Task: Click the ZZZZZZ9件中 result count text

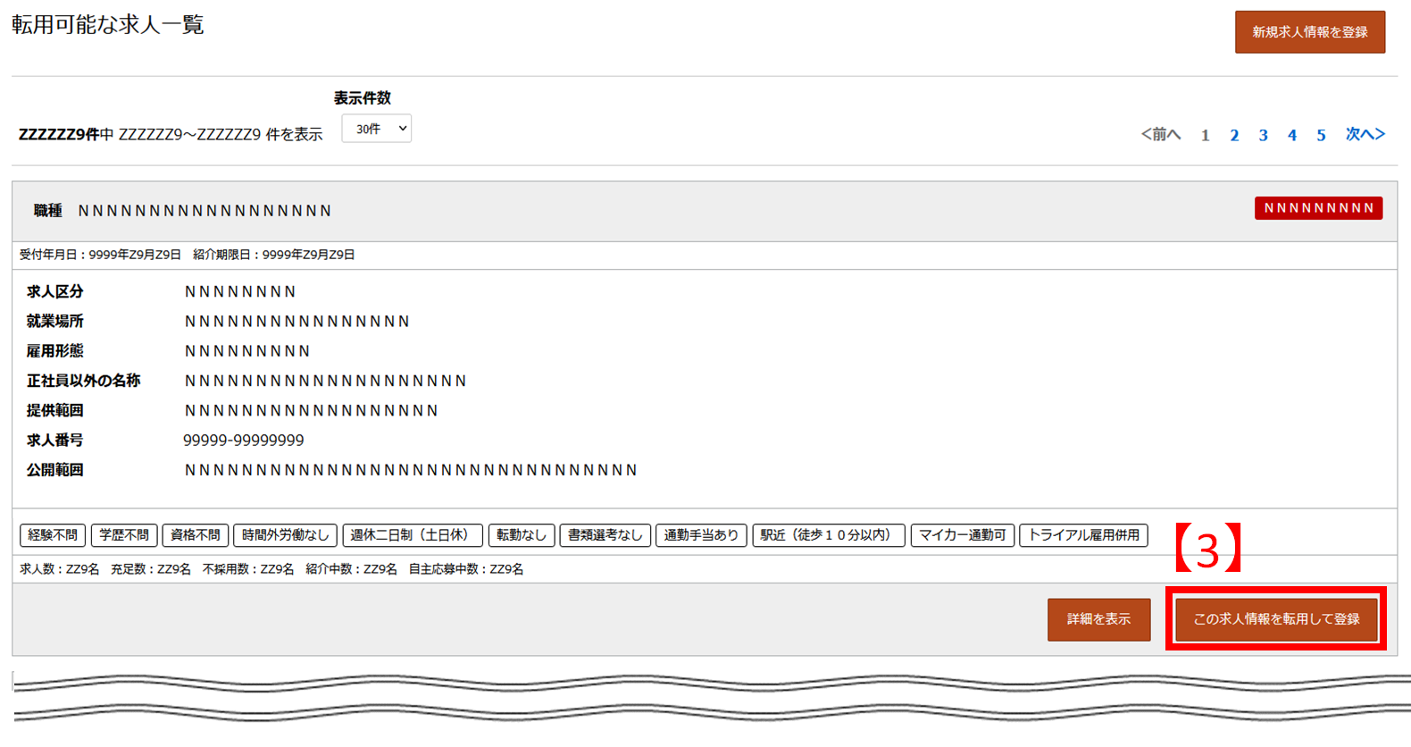Action: (x=66, y=135)
